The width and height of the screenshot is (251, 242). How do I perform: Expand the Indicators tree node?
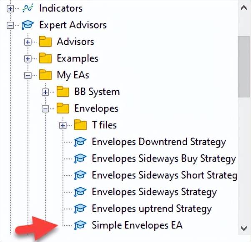[x=10, y=8]
